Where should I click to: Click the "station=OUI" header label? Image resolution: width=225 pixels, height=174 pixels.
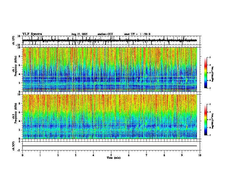click(x=105, y=34)
